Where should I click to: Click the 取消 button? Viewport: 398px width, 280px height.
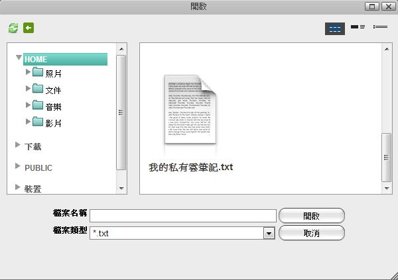click(311, 233)
